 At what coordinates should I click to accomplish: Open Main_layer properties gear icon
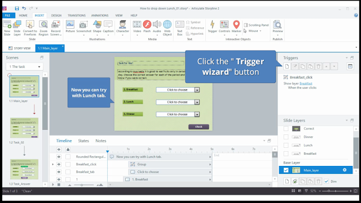[345, 170]
